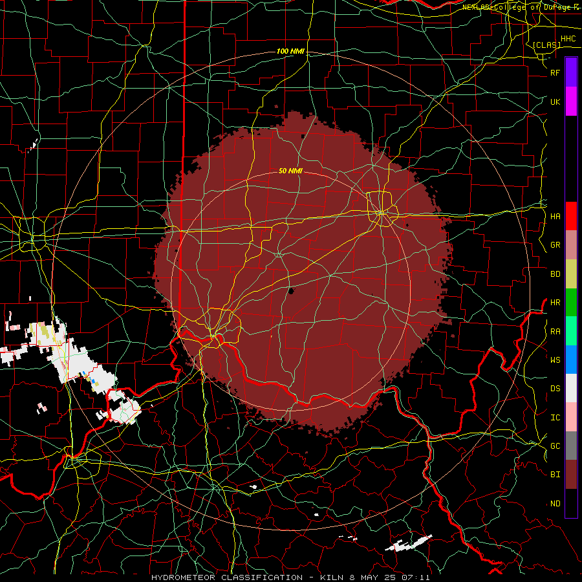
Task: Click the 'BI' legend text label
Action: [x=555, y=475]
